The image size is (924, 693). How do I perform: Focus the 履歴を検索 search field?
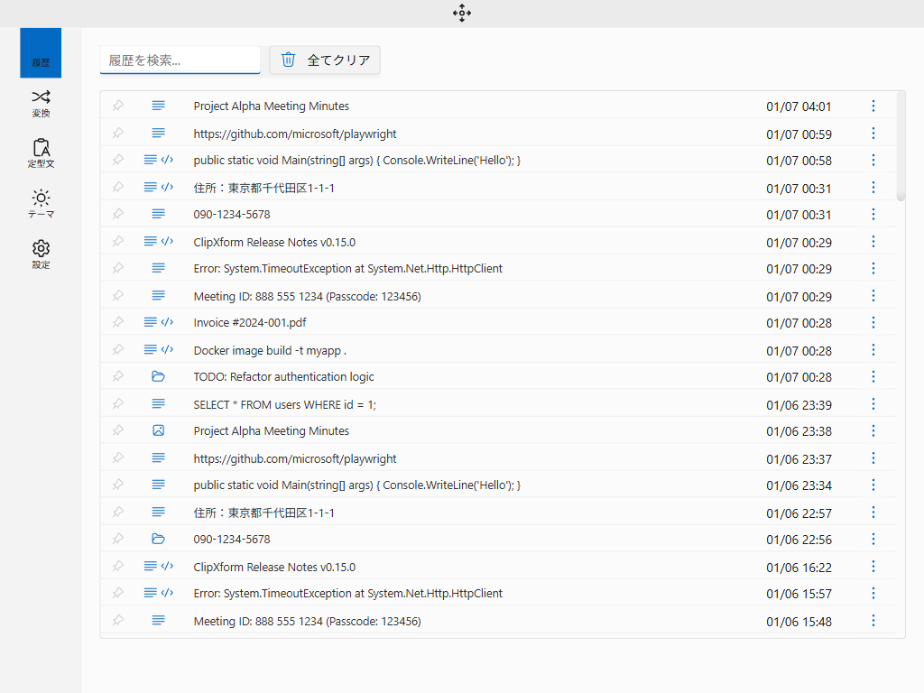click(180, 60)
